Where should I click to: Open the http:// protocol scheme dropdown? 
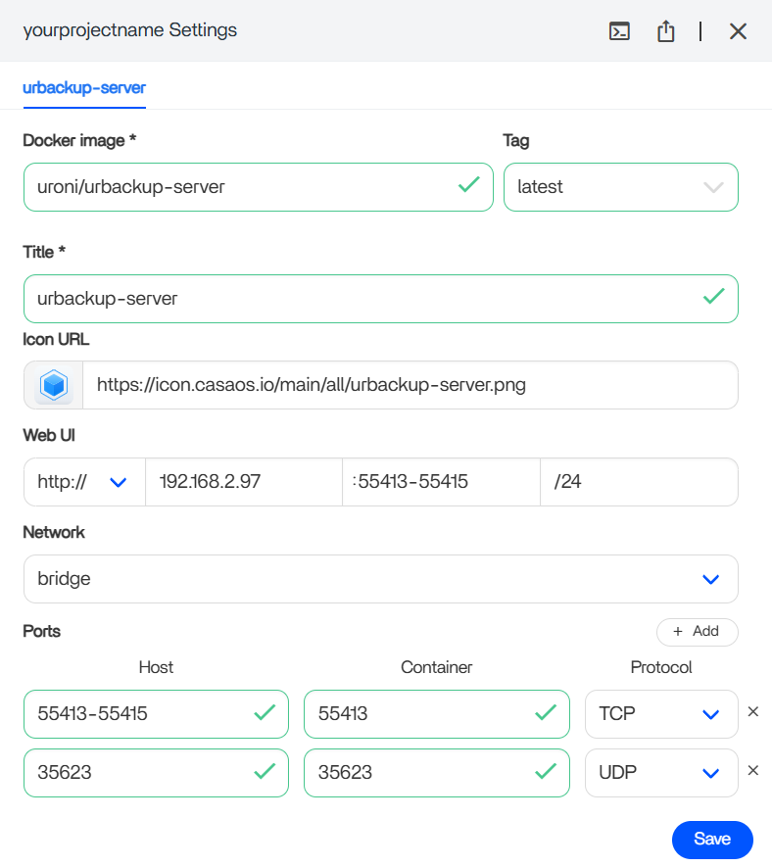pos(83,482)
